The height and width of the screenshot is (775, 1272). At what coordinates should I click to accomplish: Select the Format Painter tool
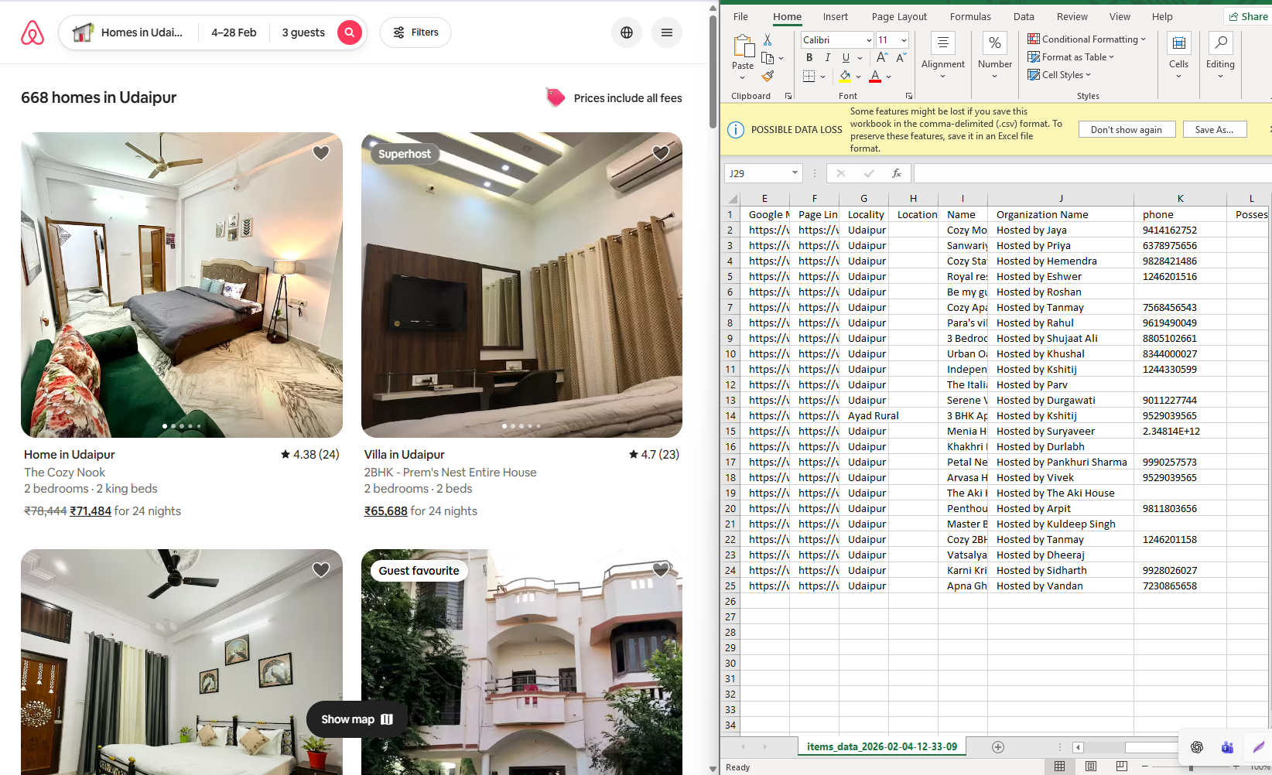[768, 76]
